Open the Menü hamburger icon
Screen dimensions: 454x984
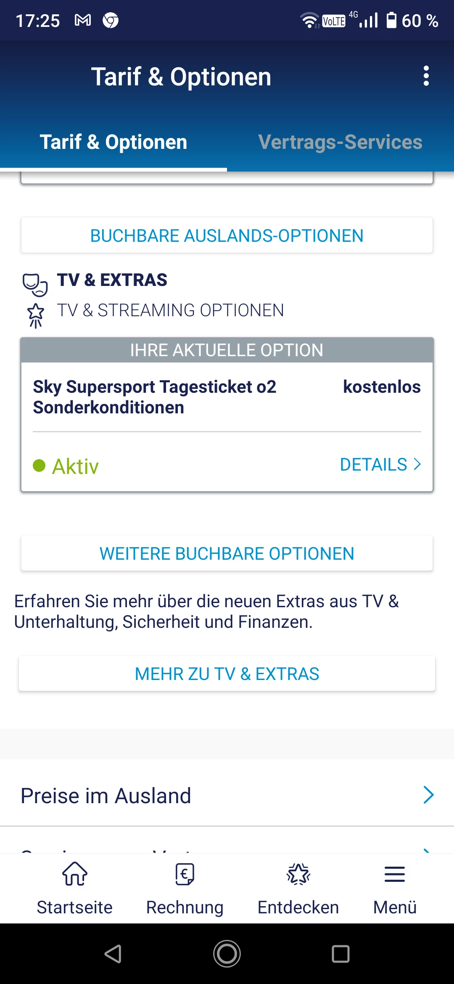(x=394, y=874)
